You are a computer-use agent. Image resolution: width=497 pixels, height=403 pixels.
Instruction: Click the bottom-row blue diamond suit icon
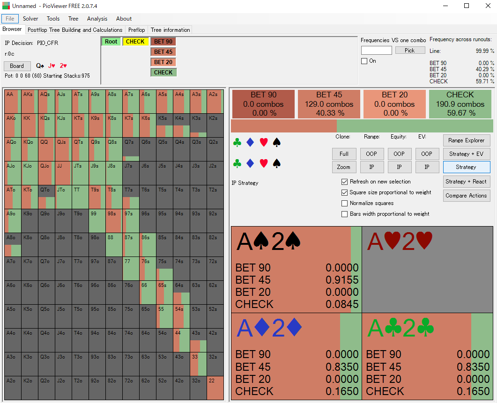coord(250,163)
